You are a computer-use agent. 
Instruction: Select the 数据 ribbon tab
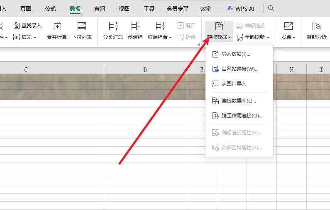(x=75, y=9)
